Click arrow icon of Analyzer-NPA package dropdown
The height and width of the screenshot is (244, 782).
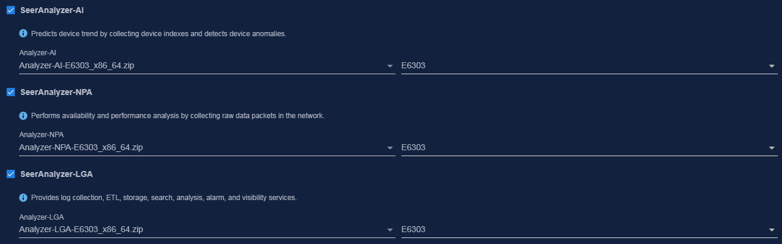(390, 148)
